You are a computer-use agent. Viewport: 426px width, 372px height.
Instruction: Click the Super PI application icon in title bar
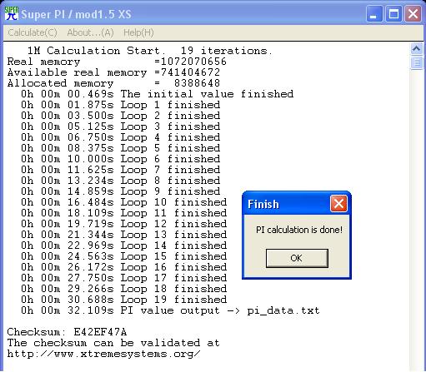(12, 13)
